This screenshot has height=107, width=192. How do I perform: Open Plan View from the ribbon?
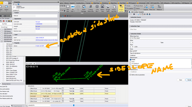click(x=68, y=8)
